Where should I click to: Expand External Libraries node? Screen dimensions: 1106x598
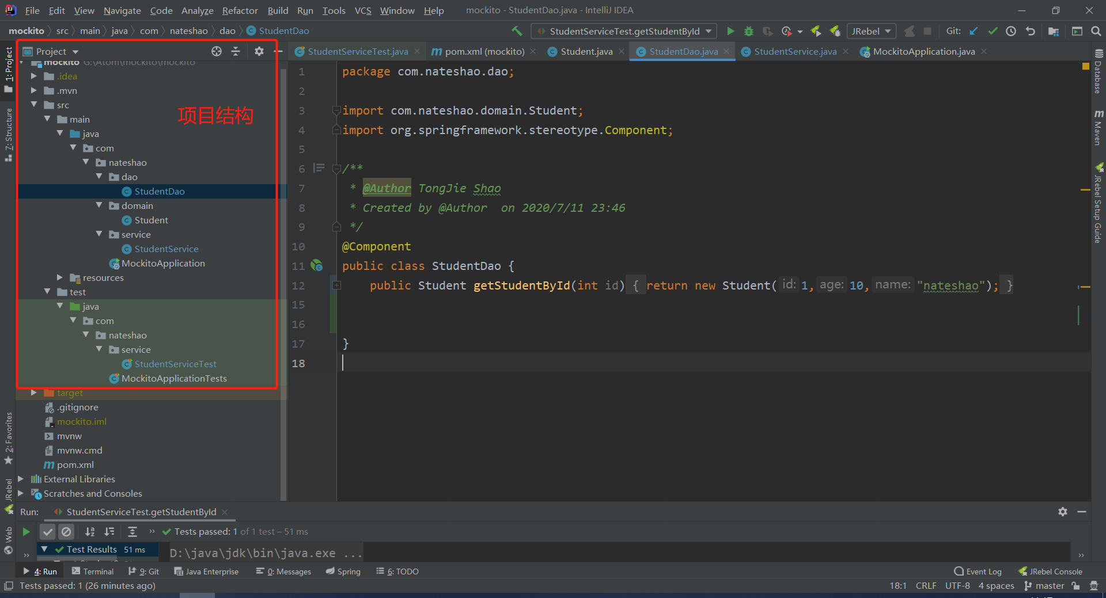coord(21,479)
